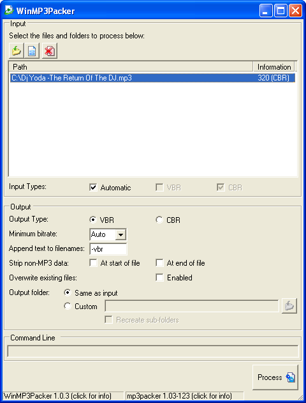Click the greyed-out CBR input checkbox
Screen dimensions: 306x403
(x=221, y=187)
